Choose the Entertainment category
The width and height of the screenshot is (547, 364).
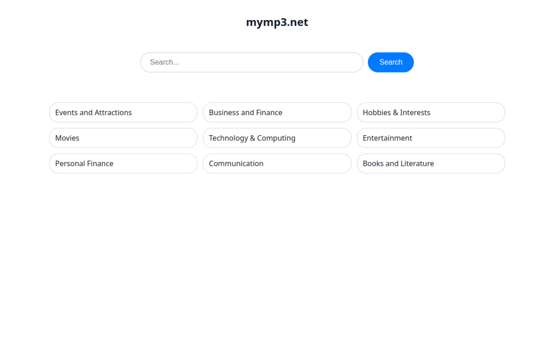pos(431,138)
